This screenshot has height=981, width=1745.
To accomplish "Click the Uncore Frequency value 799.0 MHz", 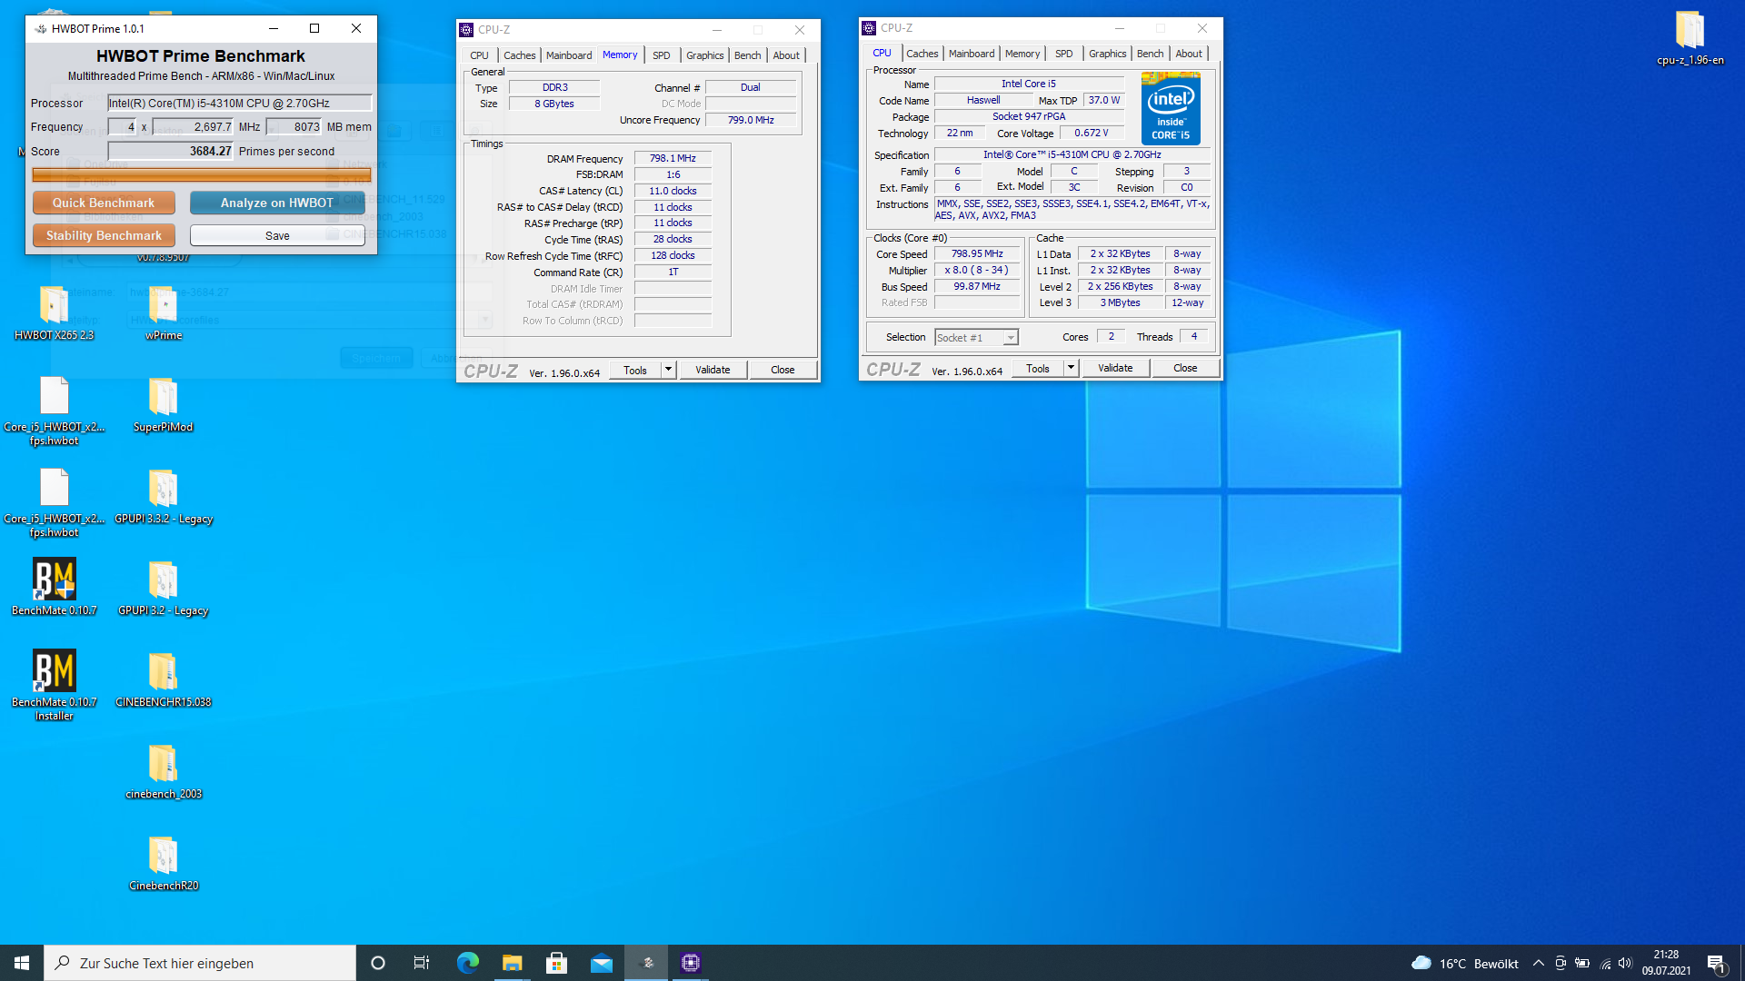I will (x=751, y=120).
